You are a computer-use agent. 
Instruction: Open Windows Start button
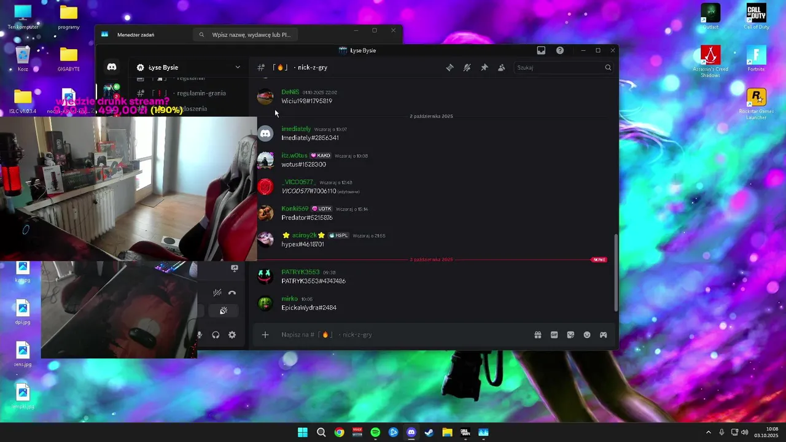point(303,432)
